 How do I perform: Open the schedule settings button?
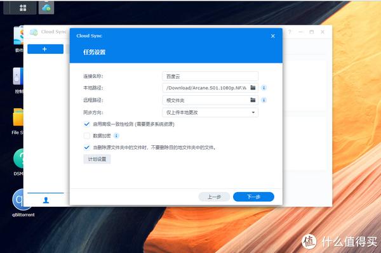coord(97,159)
